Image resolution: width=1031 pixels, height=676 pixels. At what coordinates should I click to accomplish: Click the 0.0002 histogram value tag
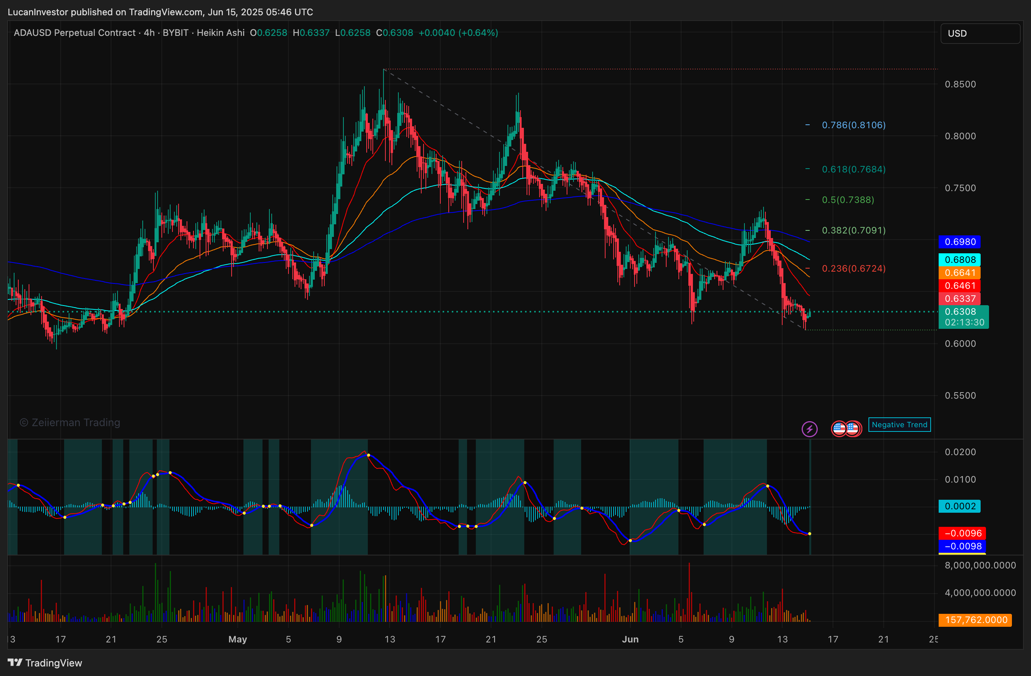pos(960,506)
